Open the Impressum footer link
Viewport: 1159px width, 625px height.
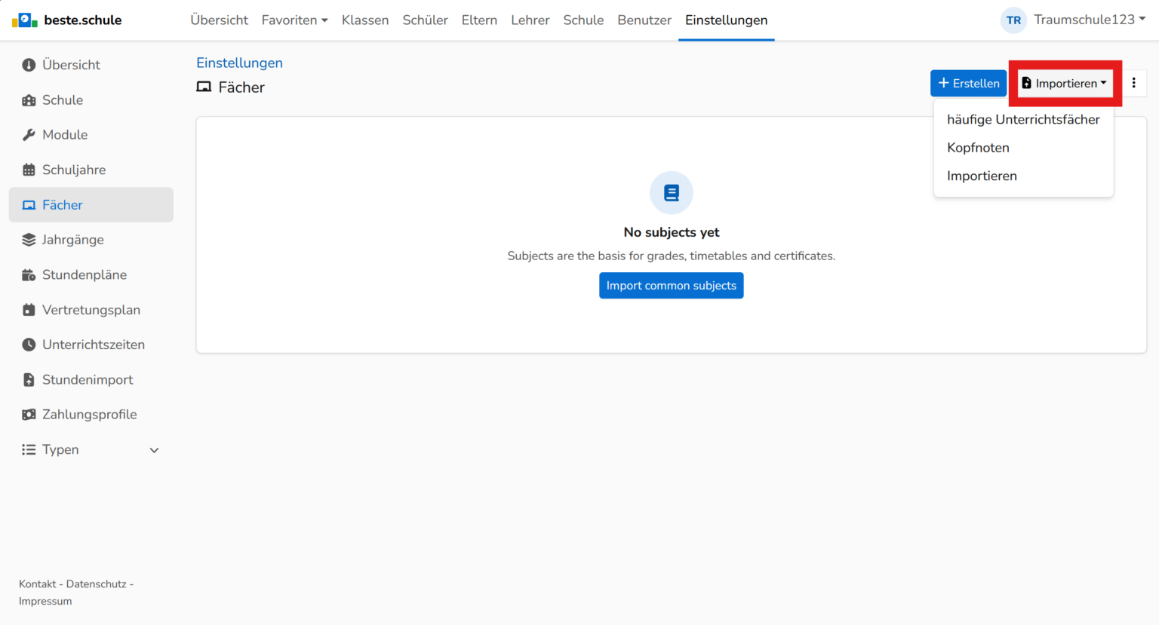click(45, 602)
